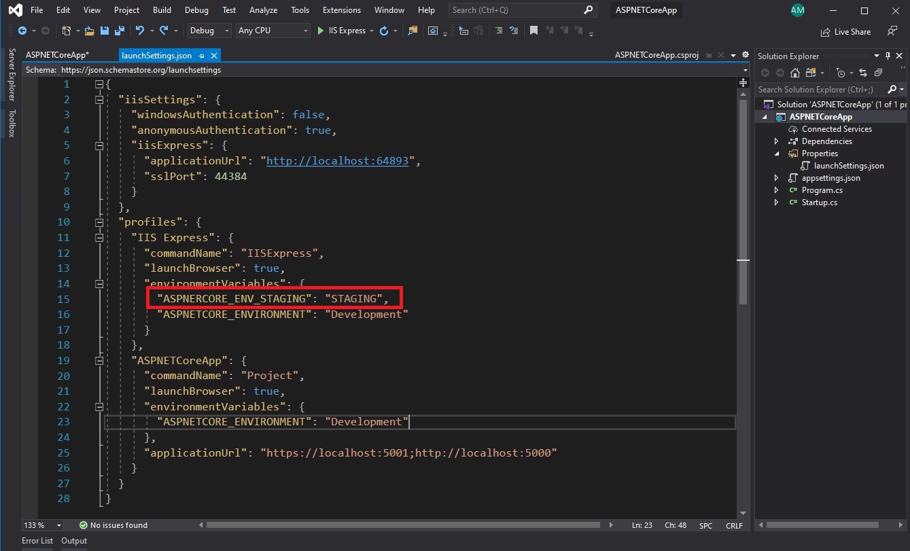
Task: Collapse the ASPNETCoreApp profile outline on line 19
Action: point(99,360)
